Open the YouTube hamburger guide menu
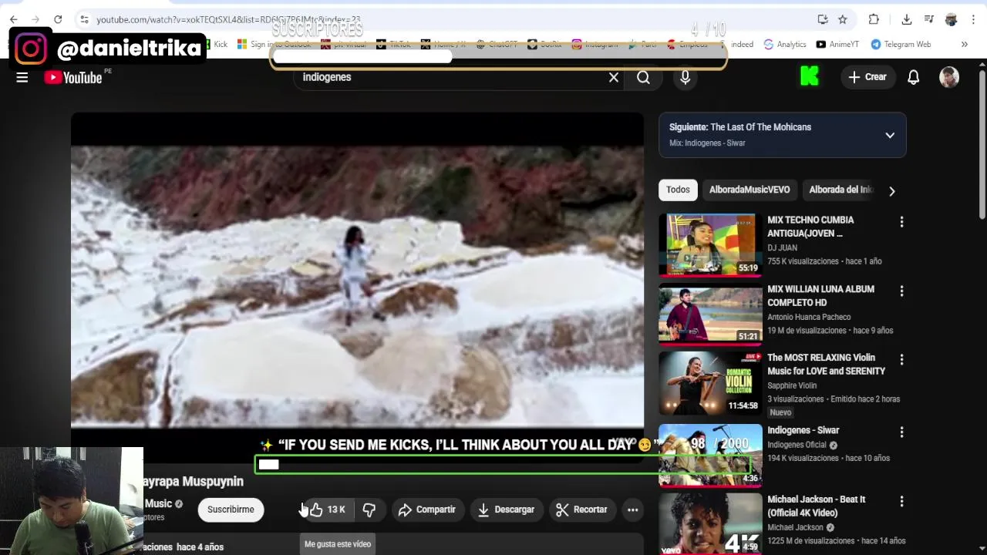 click(x=22, y=77)
